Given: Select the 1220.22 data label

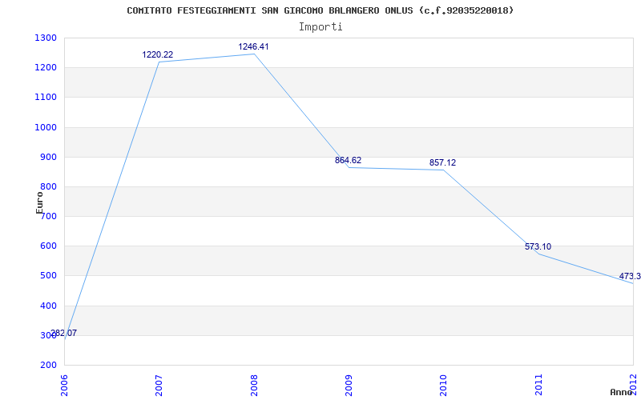Looking at the screenshot, I should (157, 54).
